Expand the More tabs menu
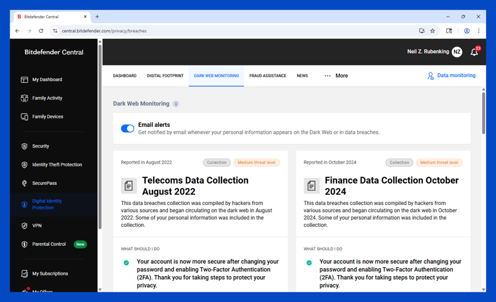 coord(336,76)
